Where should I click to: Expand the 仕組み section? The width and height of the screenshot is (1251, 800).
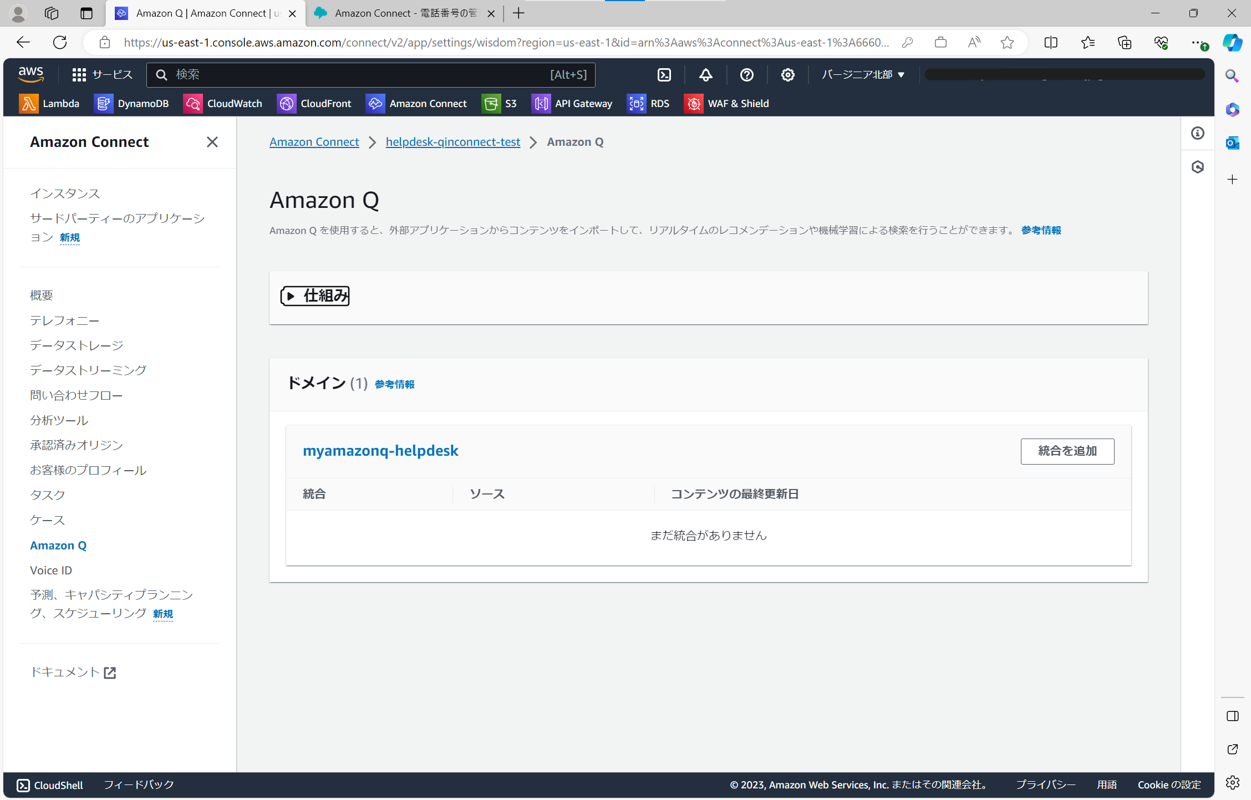[x=314, y=295]
